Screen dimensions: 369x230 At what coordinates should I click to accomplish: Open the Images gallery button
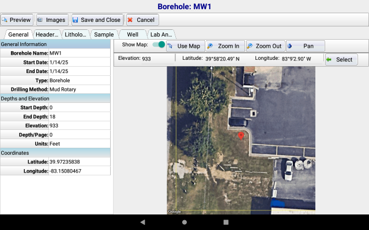51,20
